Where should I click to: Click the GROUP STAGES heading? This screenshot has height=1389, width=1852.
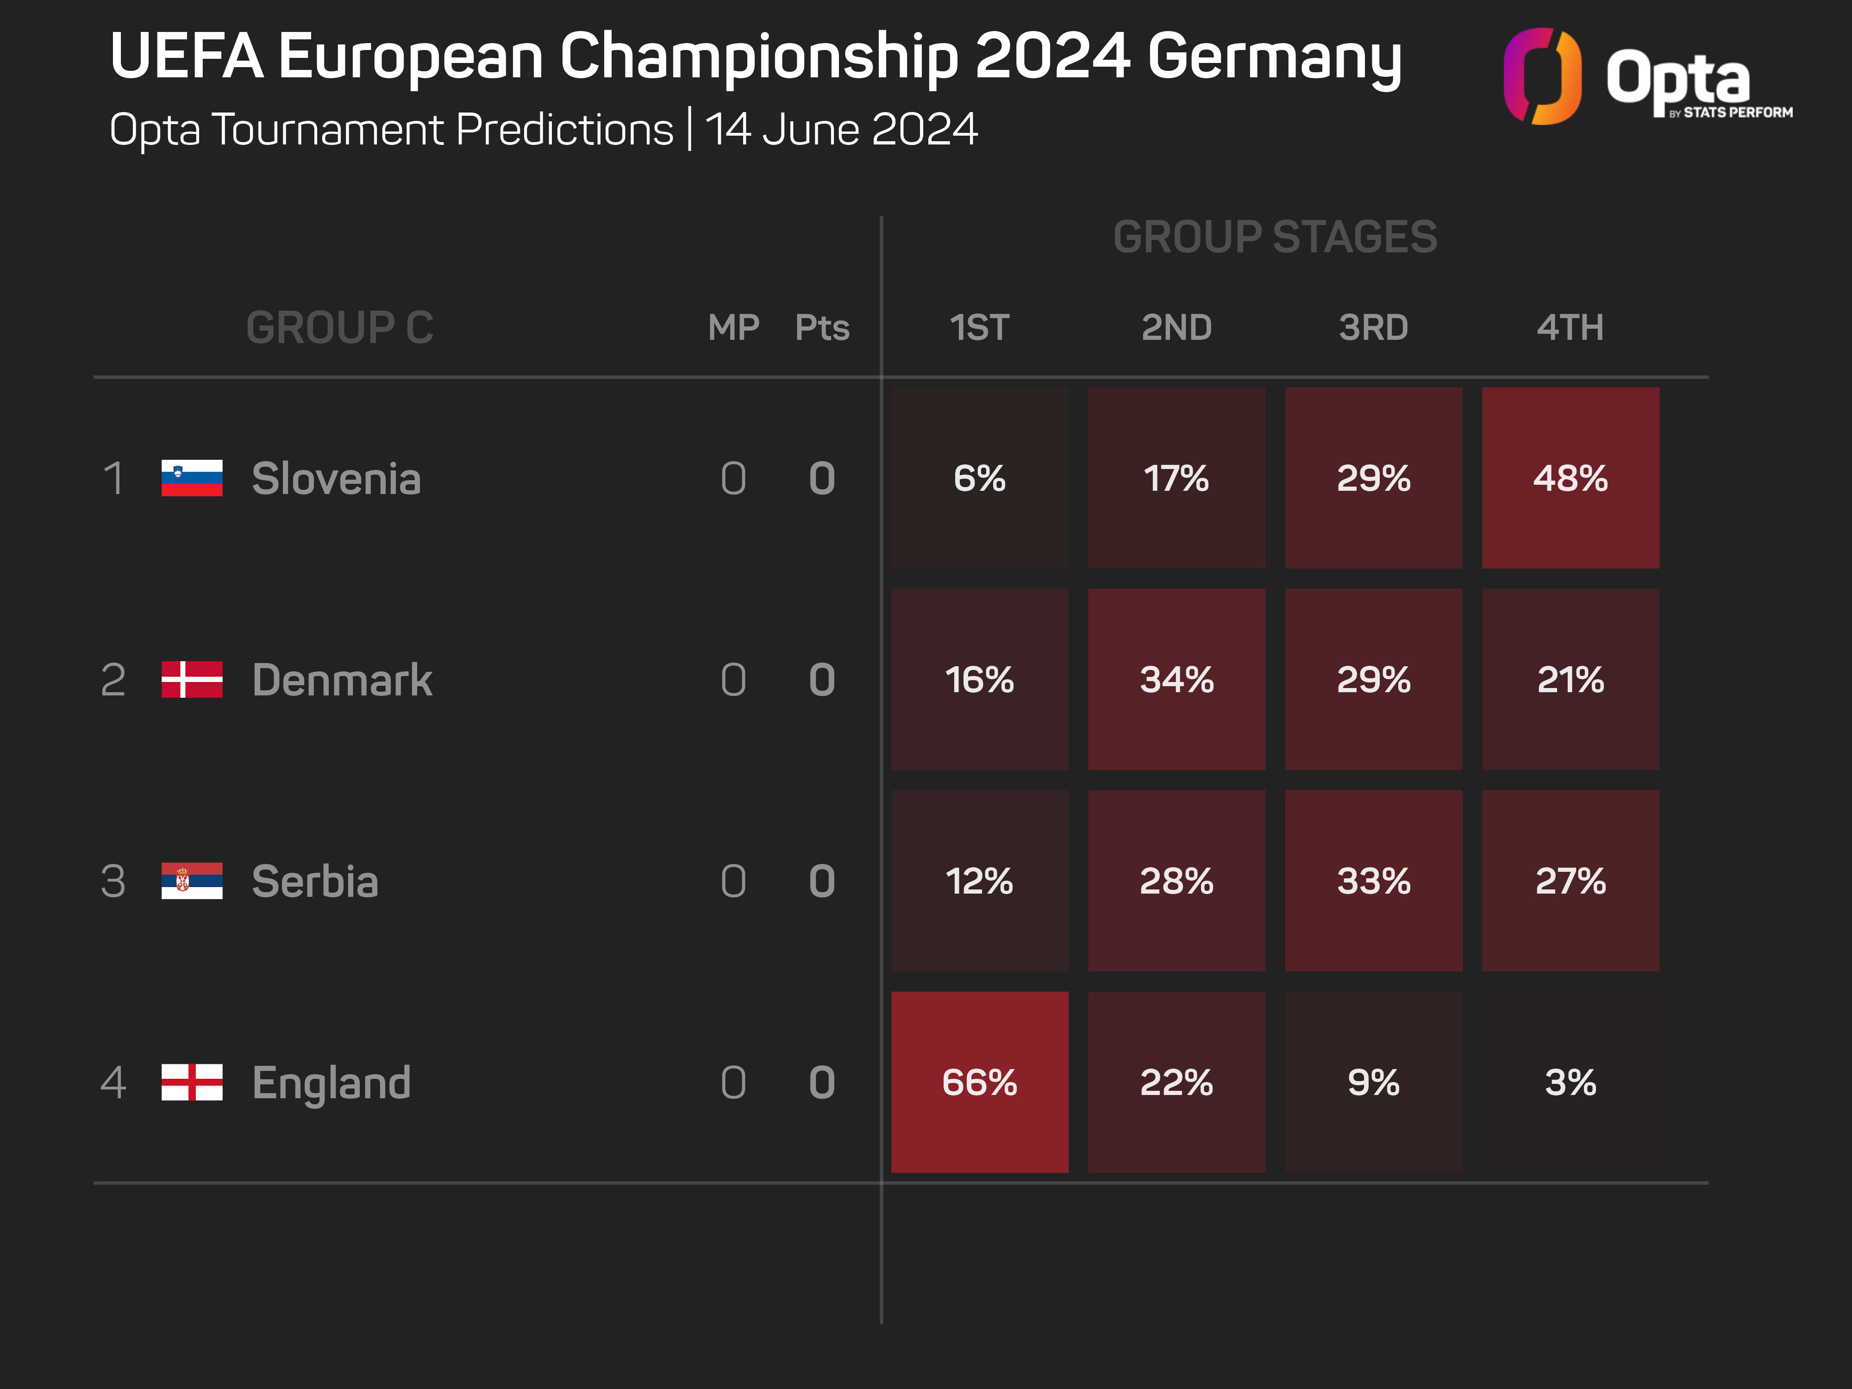[x=1274, y=237]
